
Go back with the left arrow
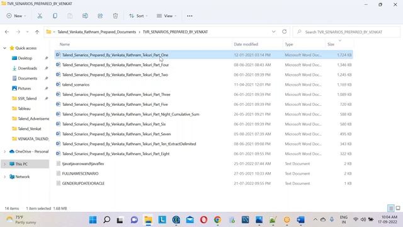pyautogui.click(x=7, y=32)
